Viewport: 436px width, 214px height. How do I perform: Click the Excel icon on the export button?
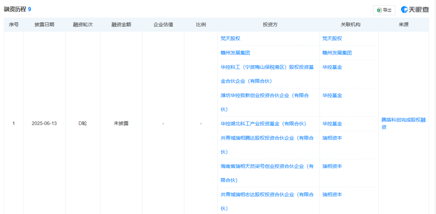379,10
